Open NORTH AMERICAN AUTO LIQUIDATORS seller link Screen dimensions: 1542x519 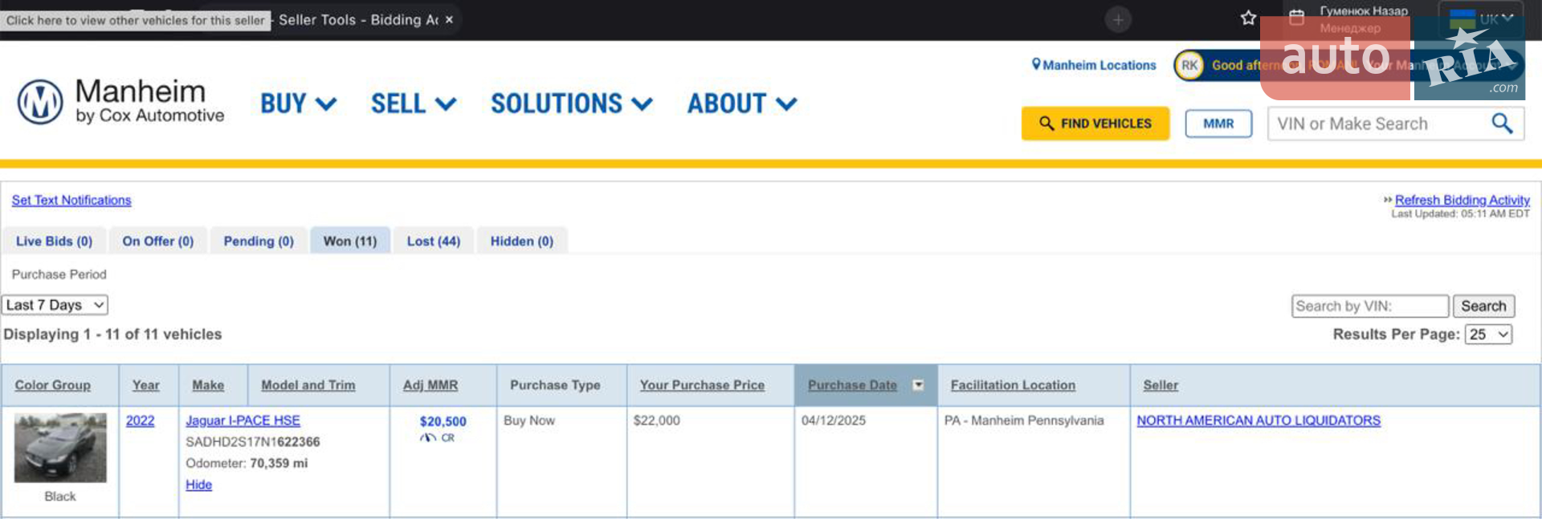pos(1258,420)
